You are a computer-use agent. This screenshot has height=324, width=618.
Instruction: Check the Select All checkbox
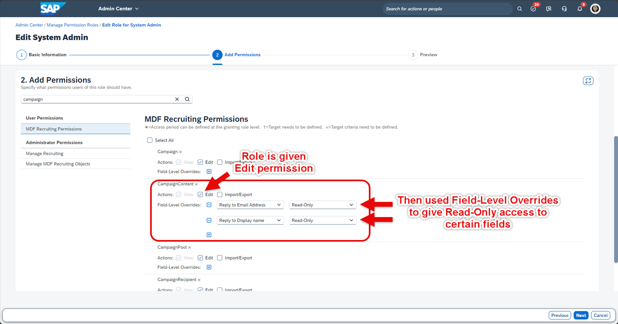click(150, 140)
